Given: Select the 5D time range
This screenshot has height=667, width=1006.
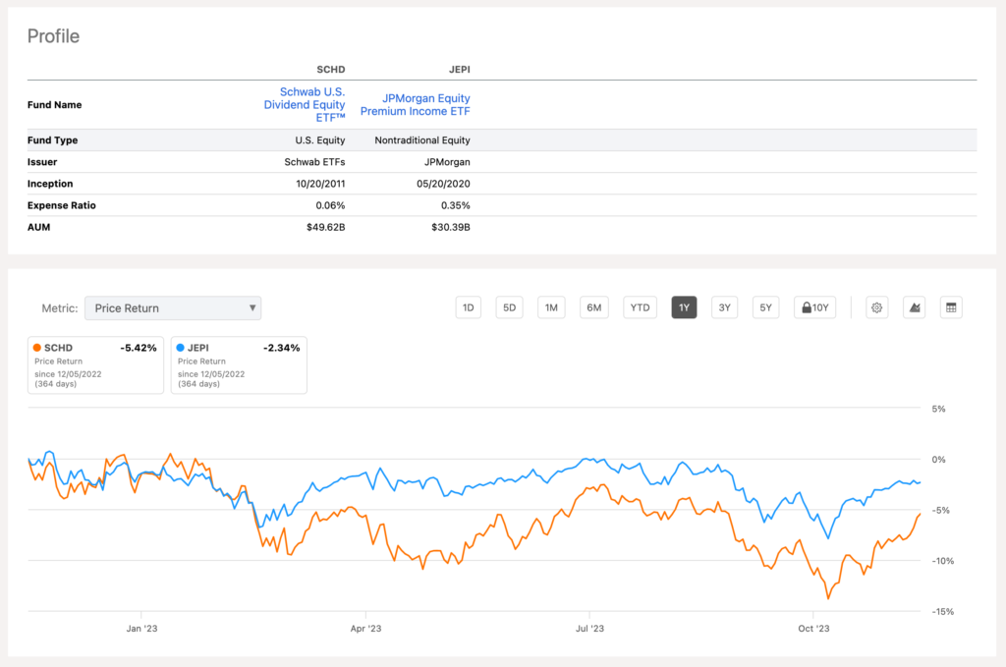Looking at the screenshot, I should click(x=510, y=307).
